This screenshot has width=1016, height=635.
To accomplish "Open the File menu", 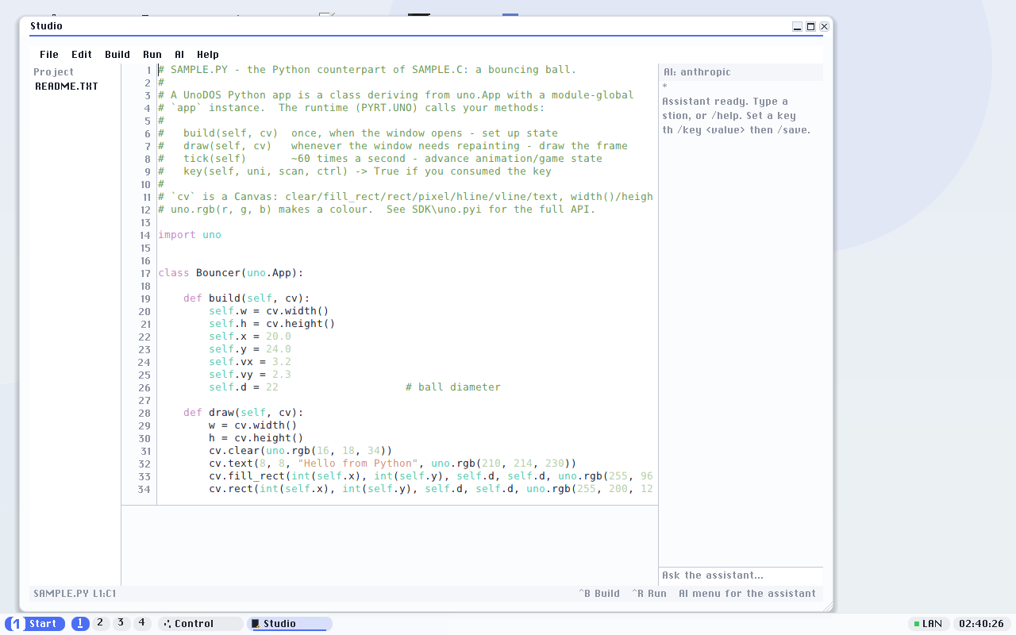I will [x=49, y=55].
